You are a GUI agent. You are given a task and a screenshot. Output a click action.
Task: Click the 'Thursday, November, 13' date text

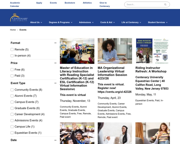(x=75, y=101)
